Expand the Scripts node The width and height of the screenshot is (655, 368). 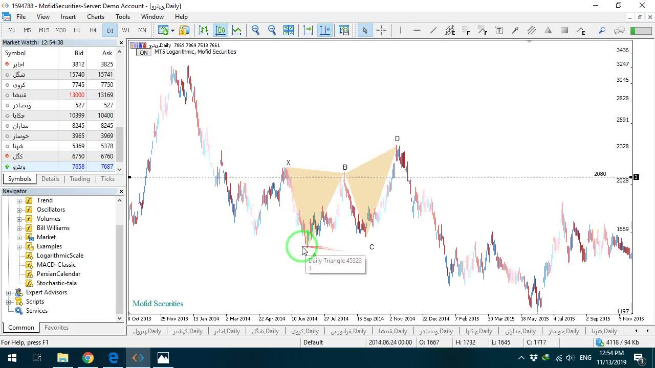tap(8, 302)
